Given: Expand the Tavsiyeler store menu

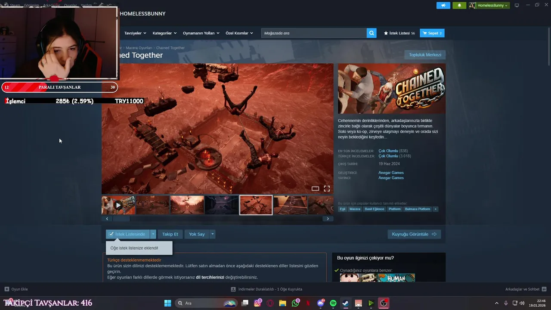Looking at the screenshot, I should [x=135, y=33].
